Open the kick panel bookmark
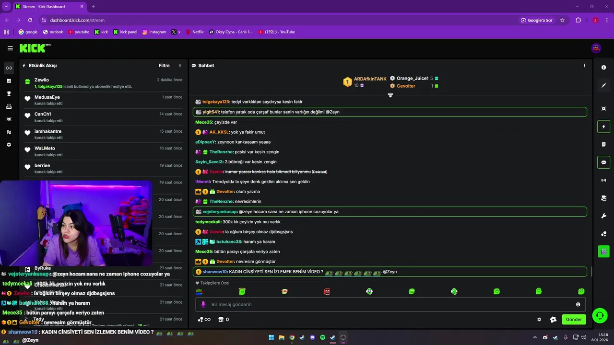 click(125, 32)
